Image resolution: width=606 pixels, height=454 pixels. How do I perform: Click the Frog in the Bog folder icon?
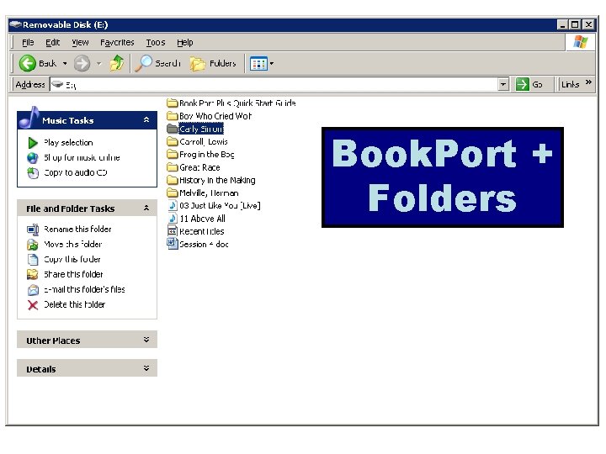(172, 155)
